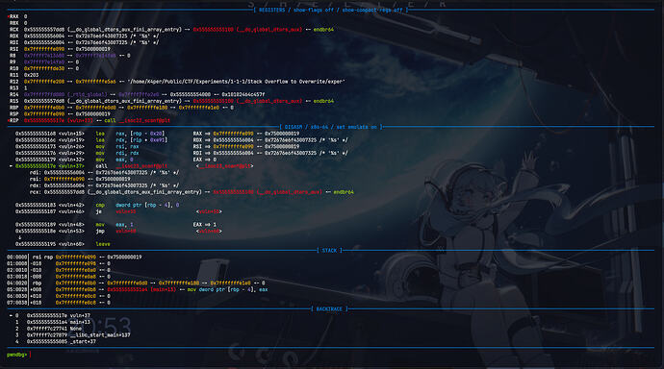This screenshot has height=369, width=664.
Task: Select the RCX register name
Action: [x=14, y=30]
